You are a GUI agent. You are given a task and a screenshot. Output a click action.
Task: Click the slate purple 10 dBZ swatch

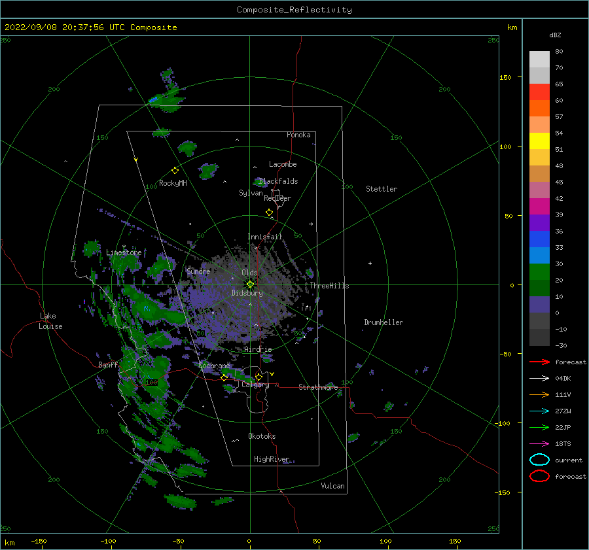pyautogui.click(x=539, y=305)
